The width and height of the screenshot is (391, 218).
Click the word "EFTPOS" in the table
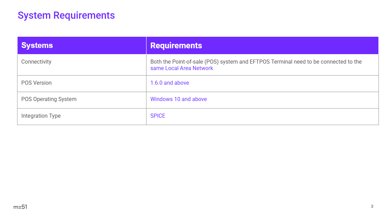(x=260, y=62)
